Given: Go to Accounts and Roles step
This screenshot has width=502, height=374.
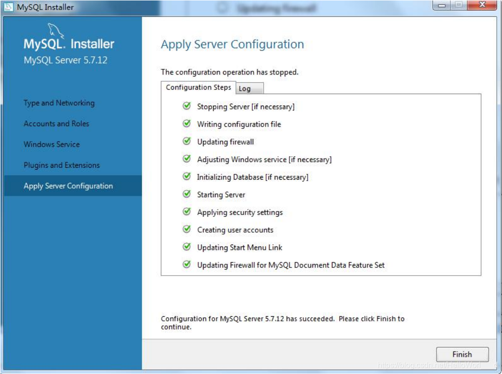Looking at the screenshot, I should point(56,124).
